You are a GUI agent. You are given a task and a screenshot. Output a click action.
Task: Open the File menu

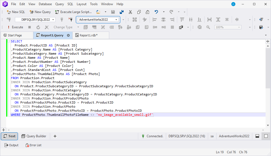click(14, 4)
